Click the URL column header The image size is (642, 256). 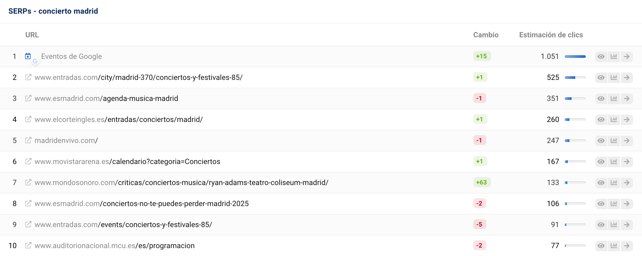point(32,35)
